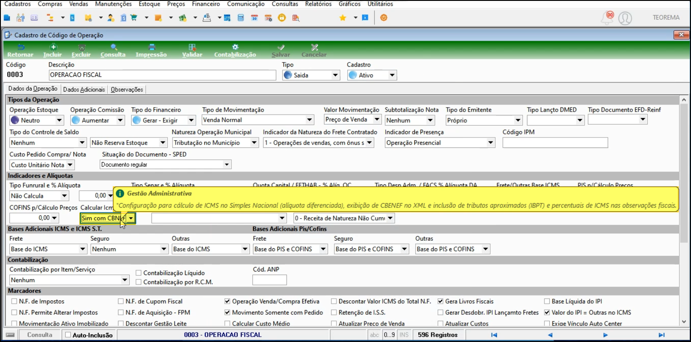Click Incluir to add a record

point(53,50)
